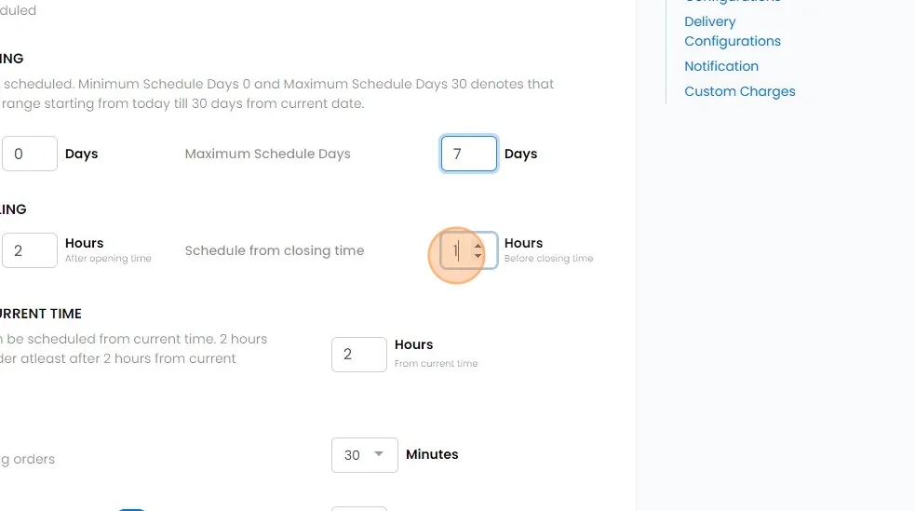Click the Days label beside the 7 field
This screenshot has height=511, width=915.
pyautogui.click(x=520, y=154)
